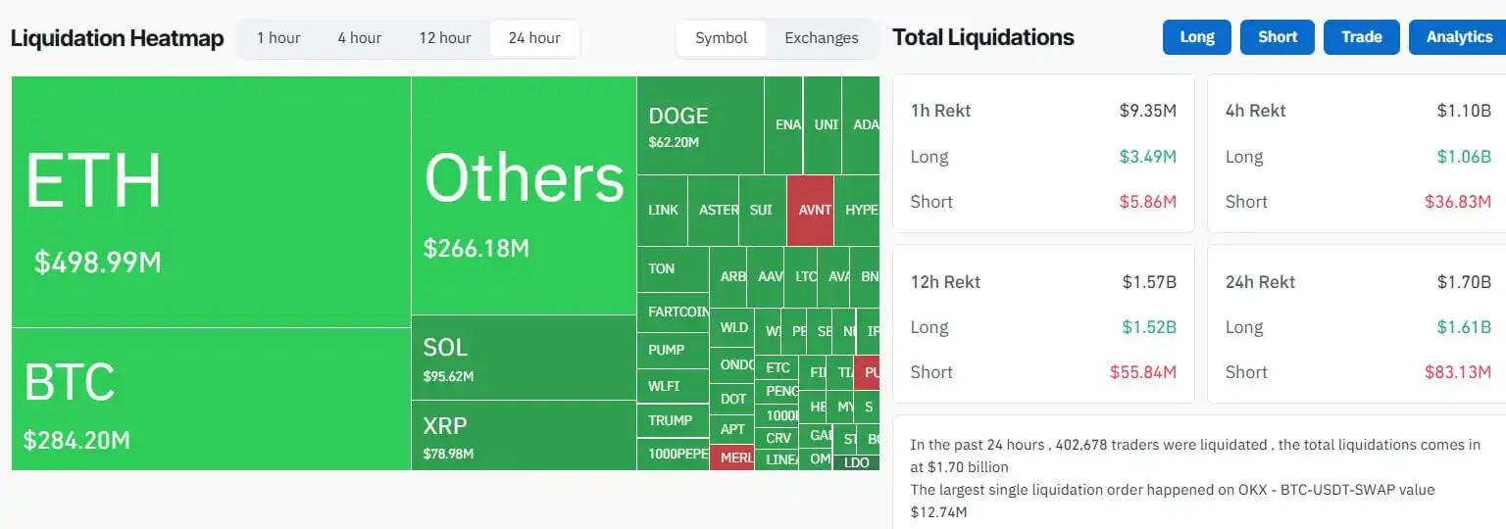Select the DOGE heatmap tile
The image size is (1506, 529).
coord(700,126)
